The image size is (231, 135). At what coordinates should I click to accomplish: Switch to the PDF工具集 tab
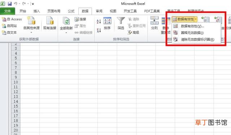coord(152,11)
